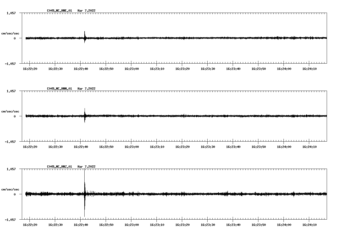Click the 16:22:50 time label under HNE plot
Screen dimensions: 345x234
tap(106, 69)
